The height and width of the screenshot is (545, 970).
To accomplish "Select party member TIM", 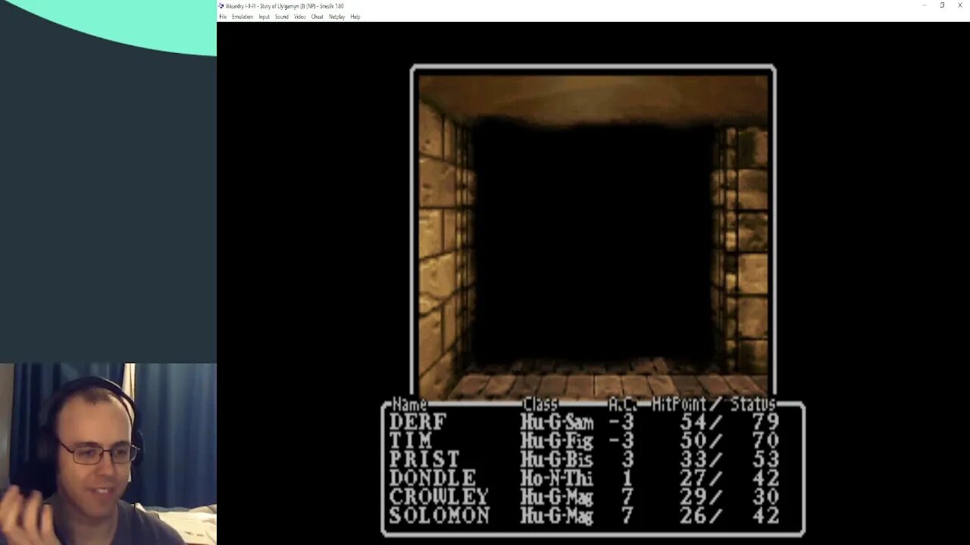I will pyautogui.click(x=410, y=441).
